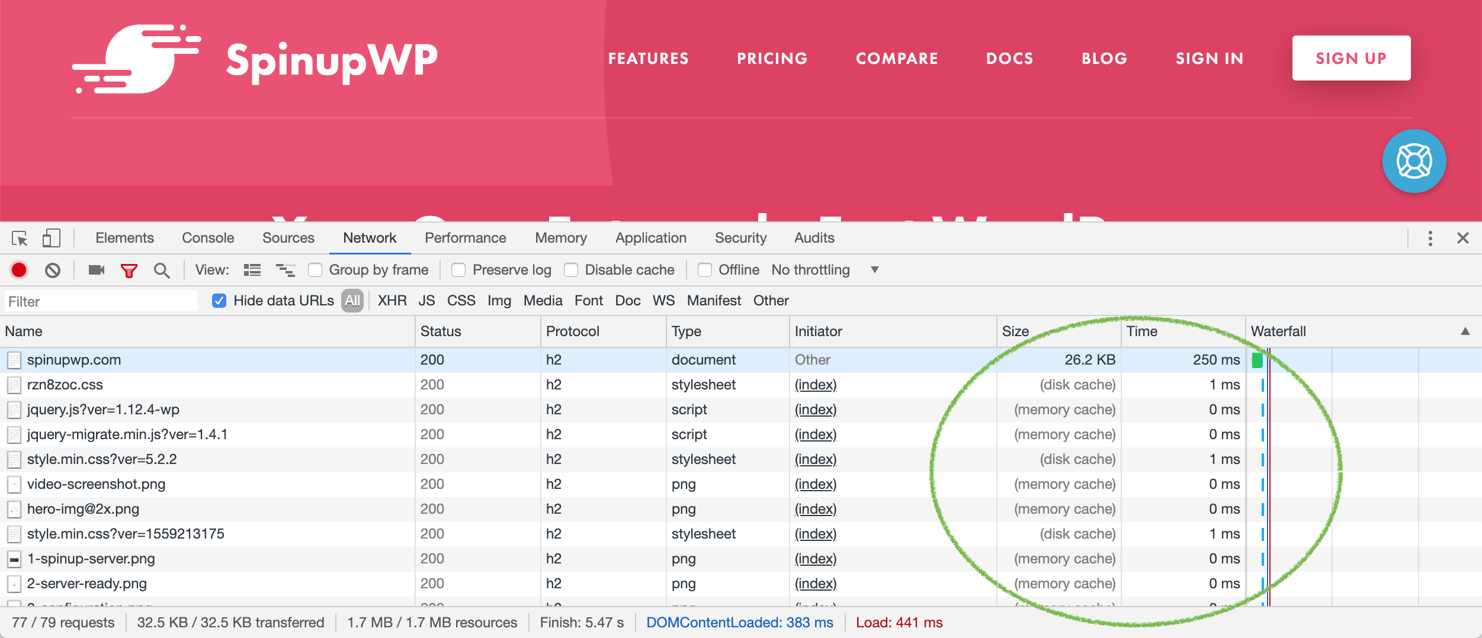Filter requests by Font type
This screenshot has height=638, width=1482.
coord(589,301)
